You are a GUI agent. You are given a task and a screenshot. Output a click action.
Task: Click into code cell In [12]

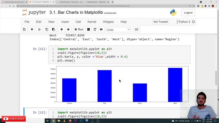pyautogui.click(x=119, y=114)
